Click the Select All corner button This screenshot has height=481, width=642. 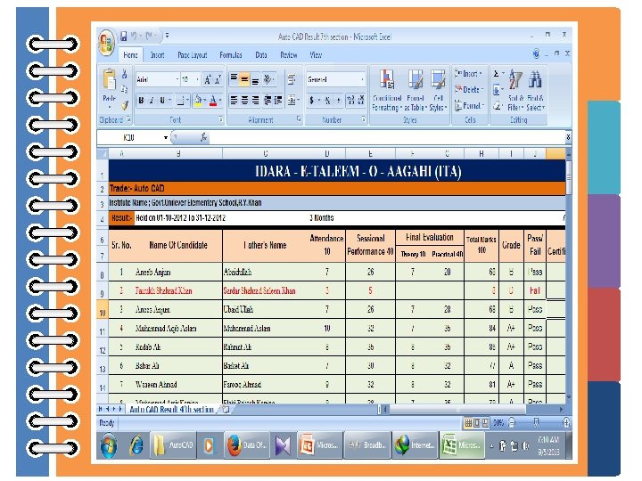pos(103,154)
